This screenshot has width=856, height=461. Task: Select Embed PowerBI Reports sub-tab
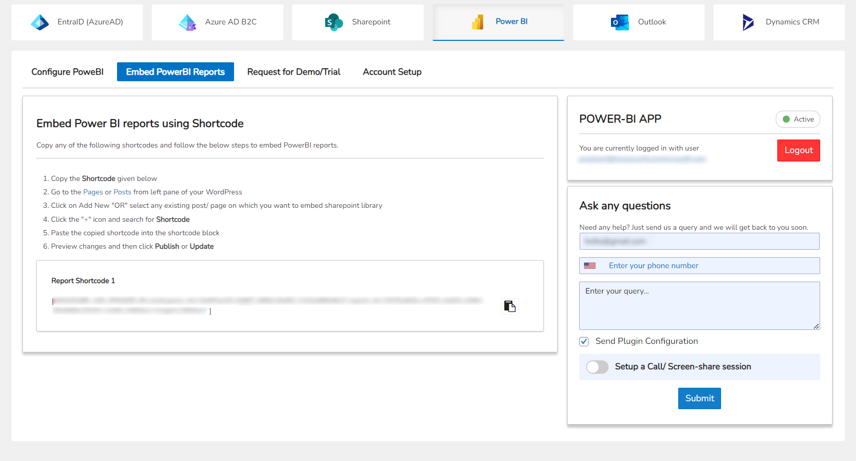[175, 72]
